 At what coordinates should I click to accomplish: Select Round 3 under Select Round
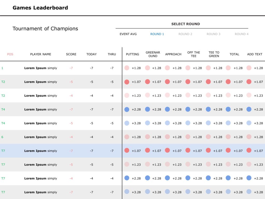pyautogui.click(x=214, y=34)
